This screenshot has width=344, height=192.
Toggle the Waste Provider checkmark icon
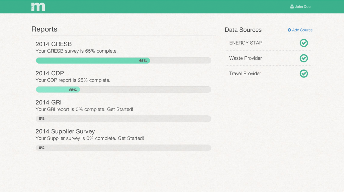[x=304, y=58]
